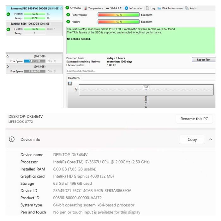
Task: Click the Pen and touch value
Action: pyautogui.click(x=97, y=212)
